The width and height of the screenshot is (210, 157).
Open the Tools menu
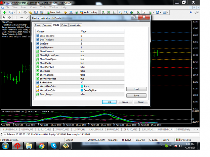pos(43,7)
